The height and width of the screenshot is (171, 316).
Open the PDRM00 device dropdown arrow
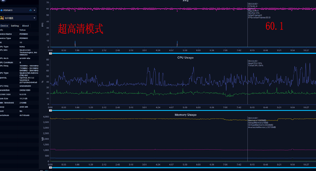pyautogui.click(x=35, y=10)
